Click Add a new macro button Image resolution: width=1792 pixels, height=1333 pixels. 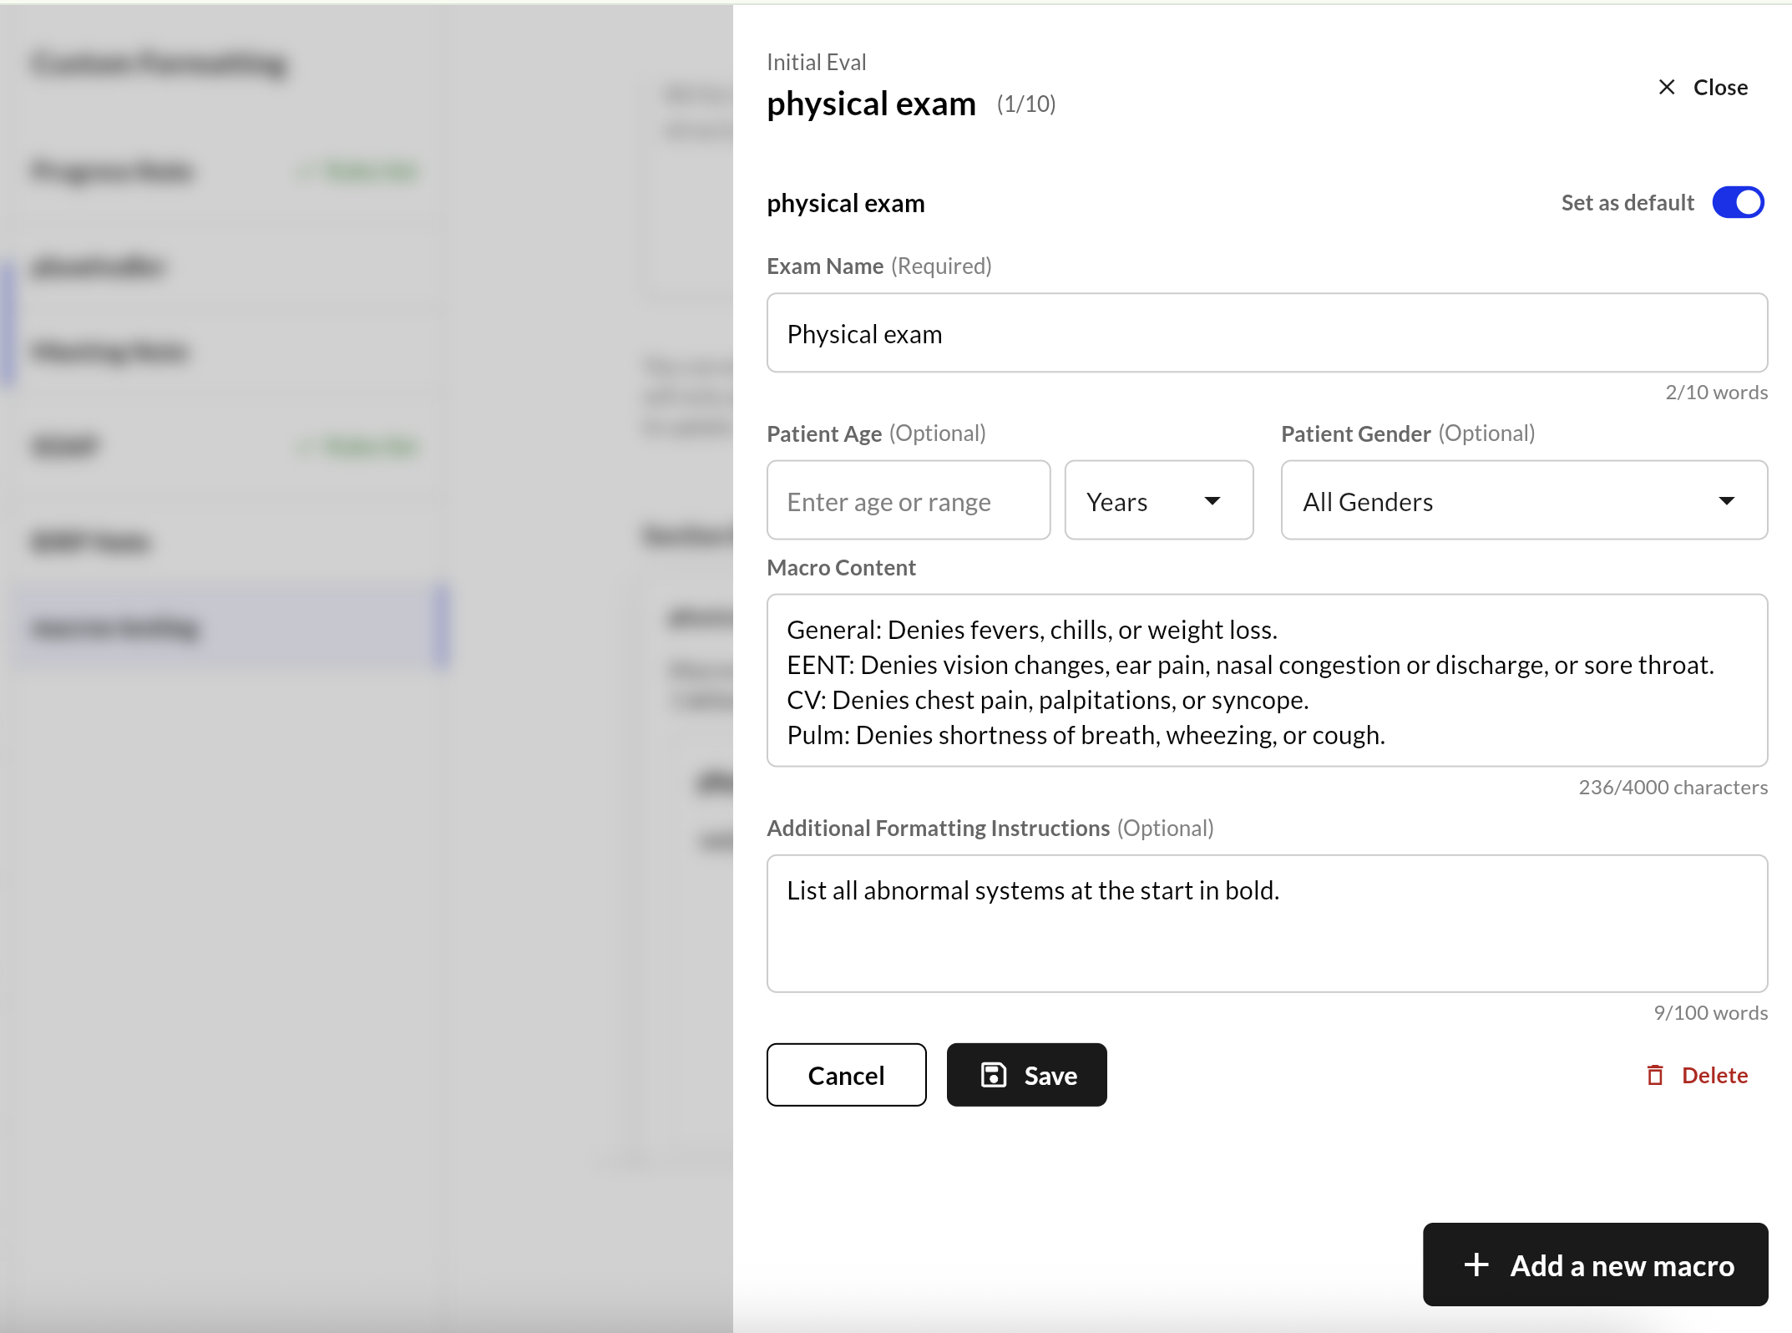pyautogui.click(x=1595, y=1265)
